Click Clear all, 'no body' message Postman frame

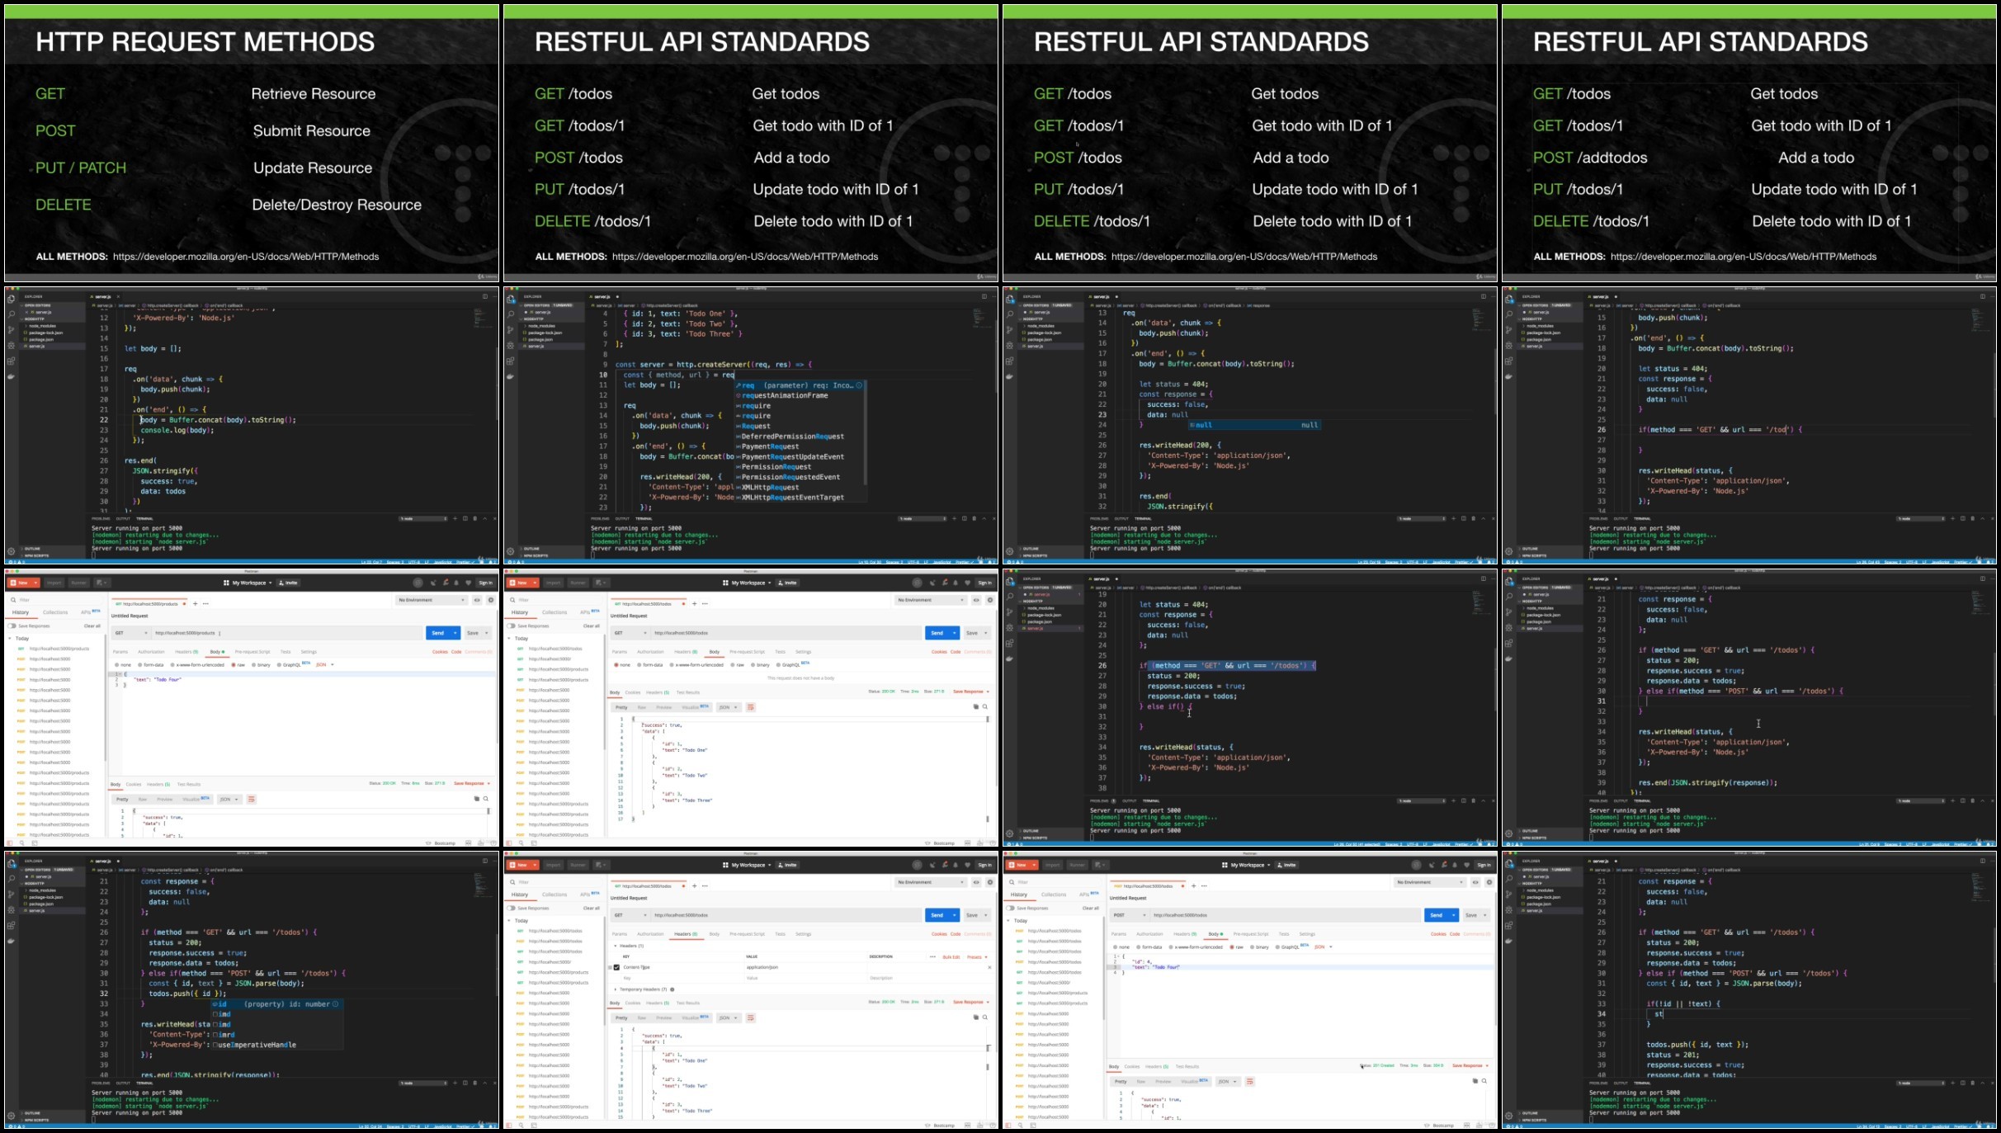(x=592, y=626)
